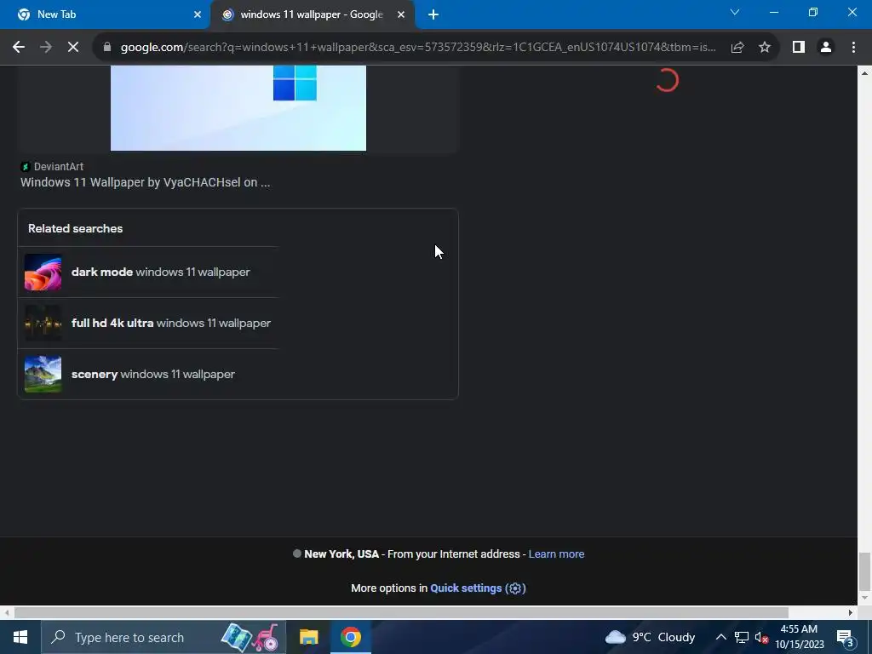Viewport: 872px width, 654px height.
Task: Open the notification center icon
Action: [846, 638]
